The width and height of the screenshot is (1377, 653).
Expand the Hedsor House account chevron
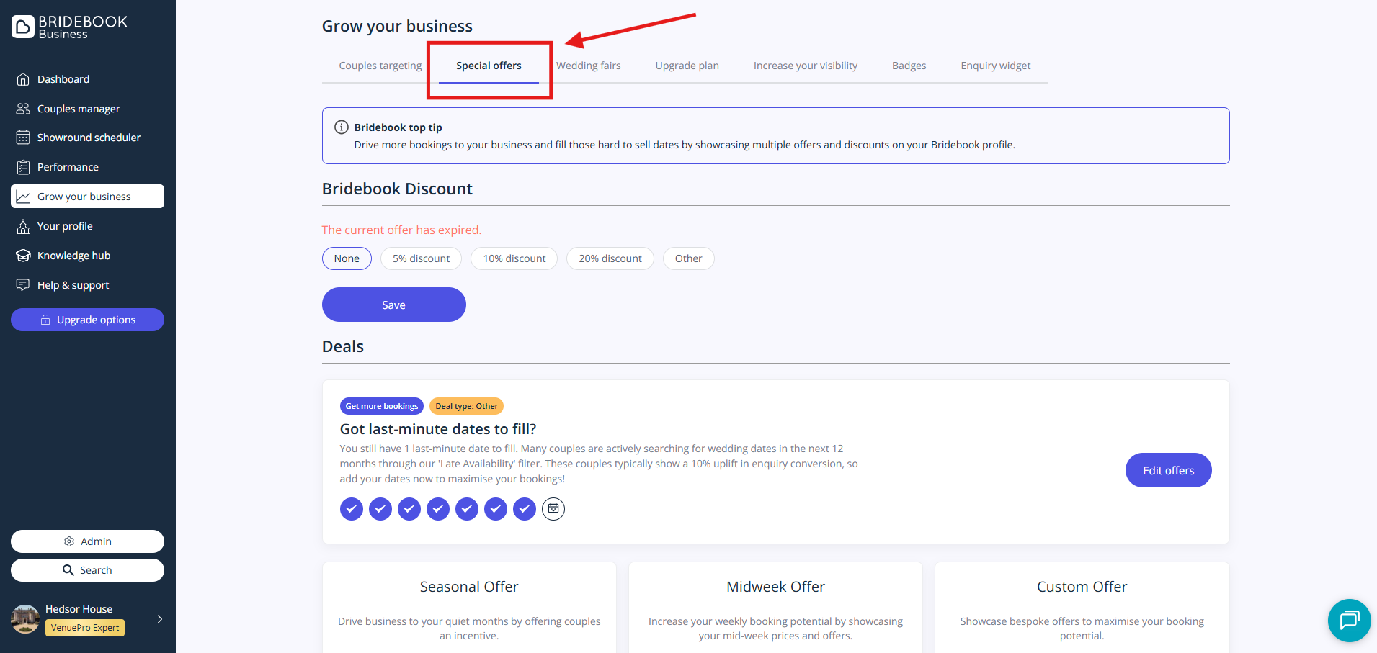(159, 619)
